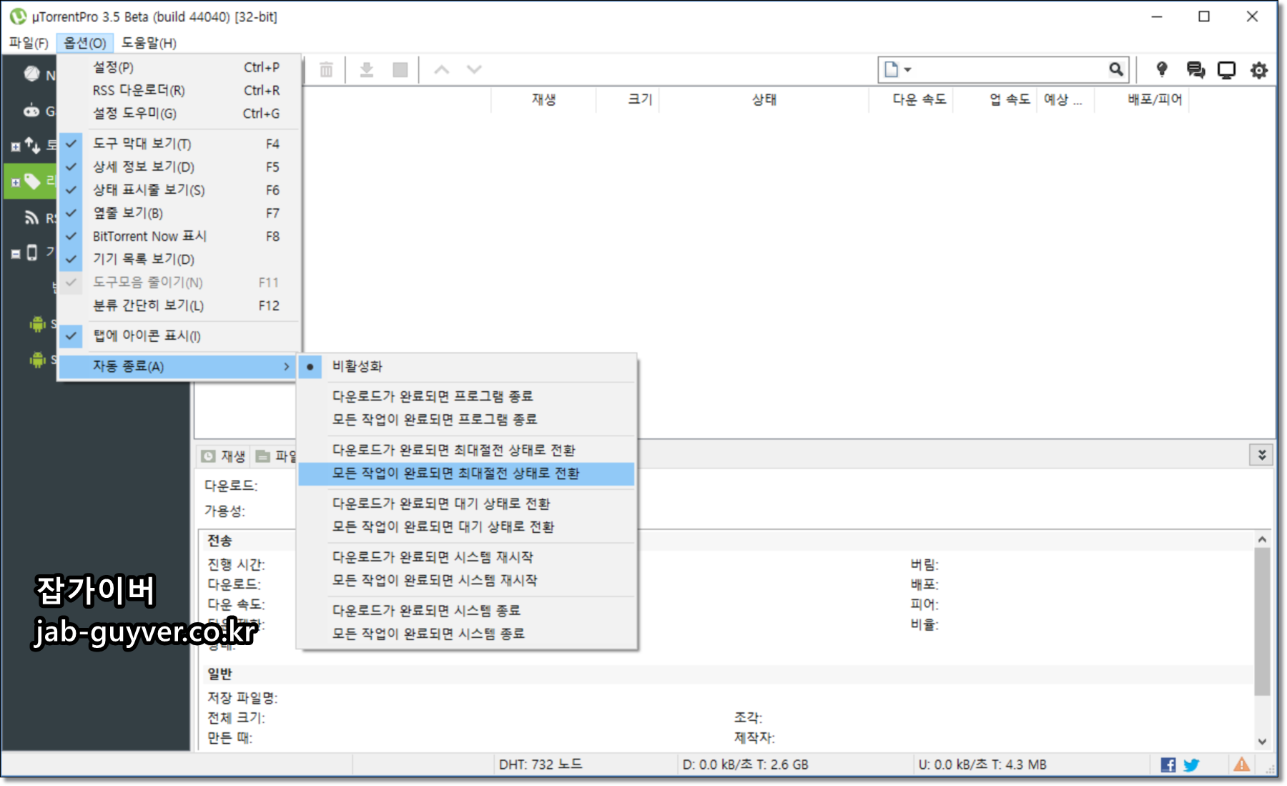Click the Twitter bird icon in status bar
This screenshot has height=786, width=1287.
point(1191,765)
